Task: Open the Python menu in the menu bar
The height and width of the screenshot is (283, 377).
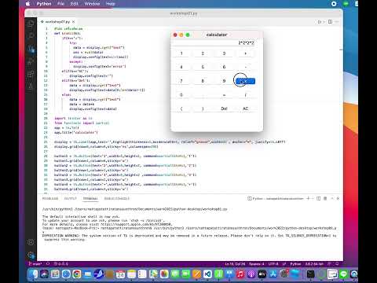Action: coord(44,4)
